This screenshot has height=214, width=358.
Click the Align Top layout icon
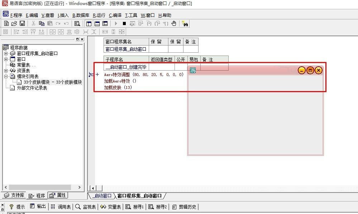point(33,32)
